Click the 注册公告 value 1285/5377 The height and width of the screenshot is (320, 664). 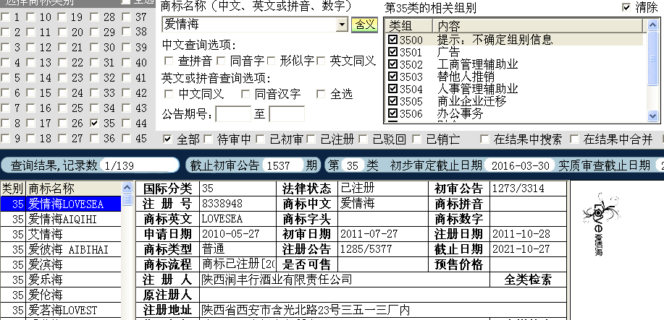[383, 249]
